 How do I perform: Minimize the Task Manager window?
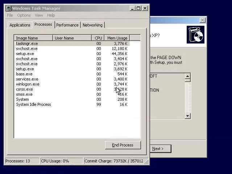point(132,8)
